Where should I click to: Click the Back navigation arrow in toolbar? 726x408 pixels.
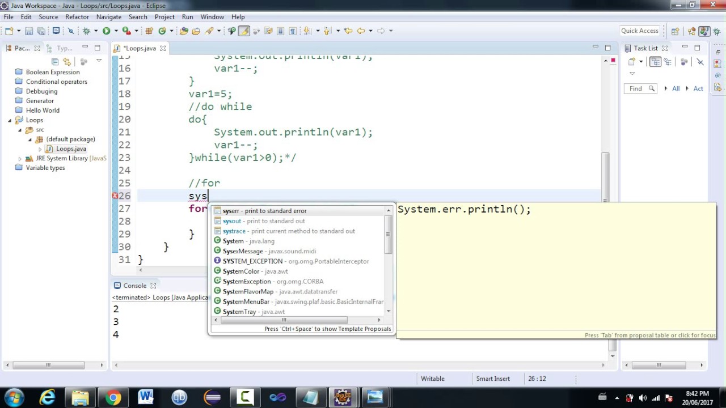point(360,31)
